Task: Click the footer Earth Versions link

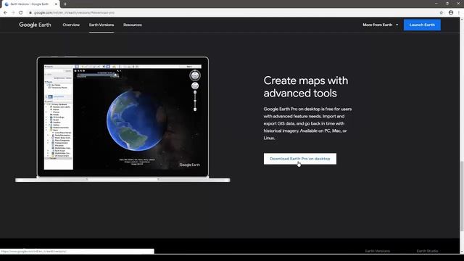Action: pyautogui.click(x=377, y=251)
